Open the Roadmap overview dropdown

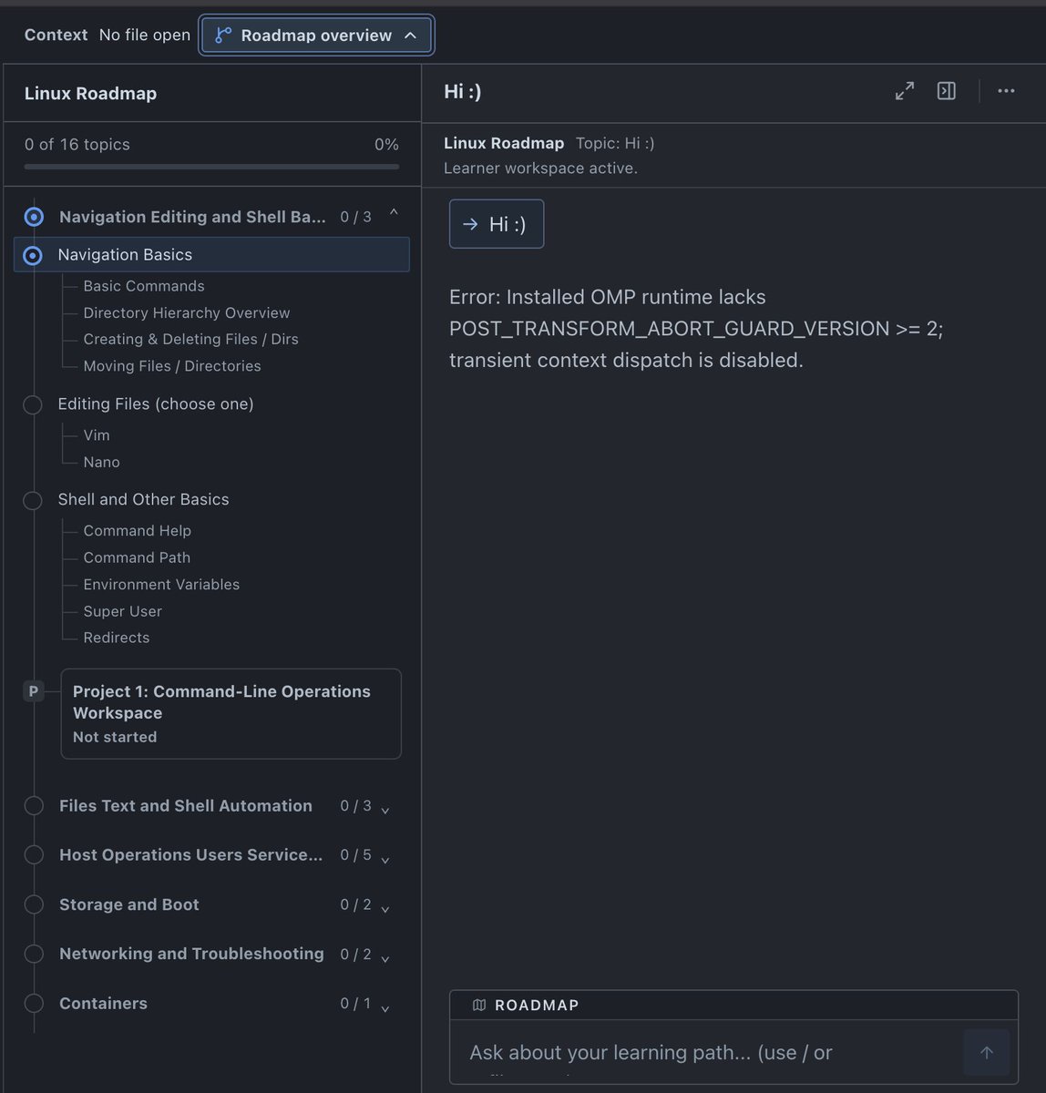click(316, 36)
